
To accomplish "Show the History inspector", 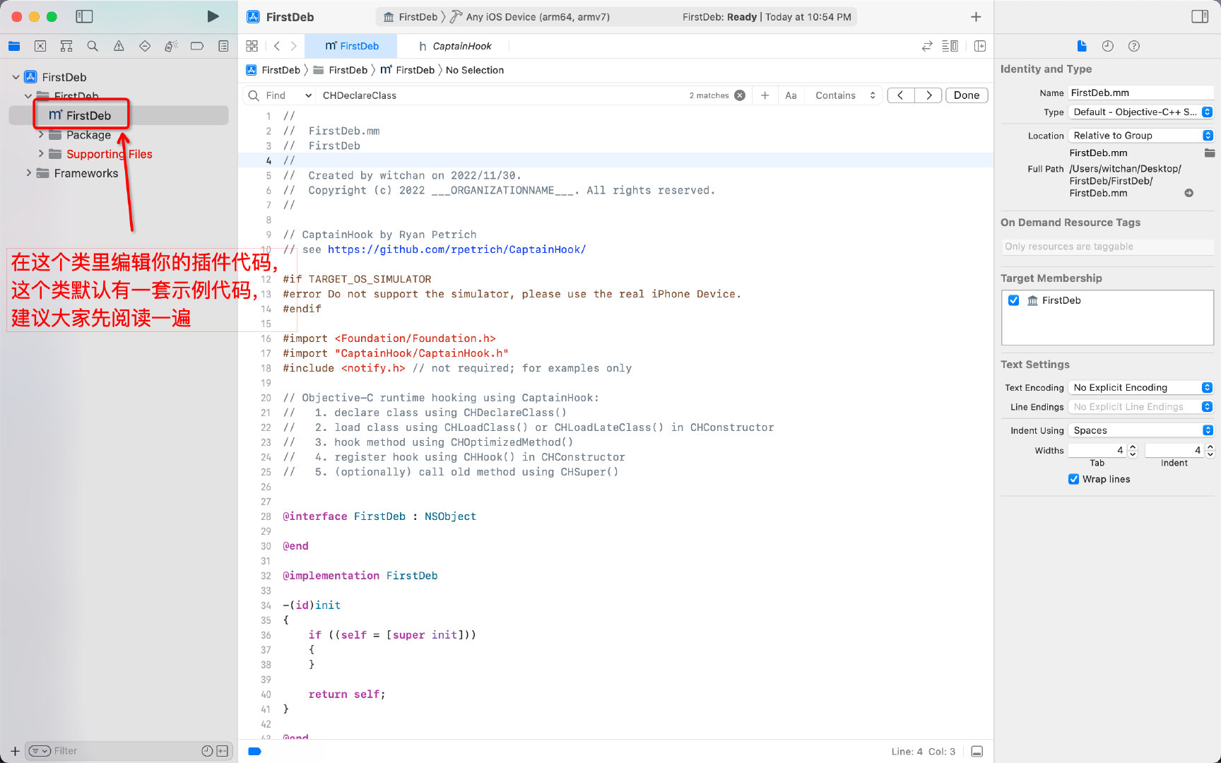I will [x=1108, y=46].
